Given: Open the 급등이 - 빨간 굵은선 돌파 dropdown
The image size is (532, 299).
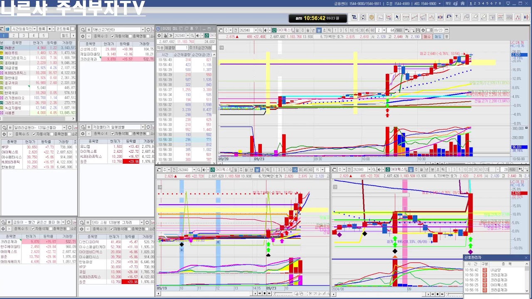Looking at the screenshot, I should (63, 223).
